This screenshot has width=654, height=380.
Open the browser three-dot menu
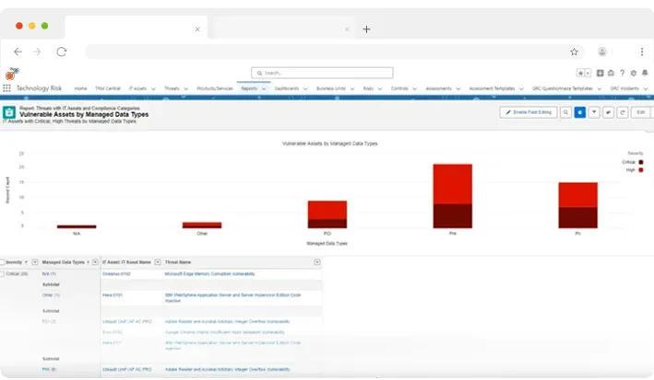[641, 52]
